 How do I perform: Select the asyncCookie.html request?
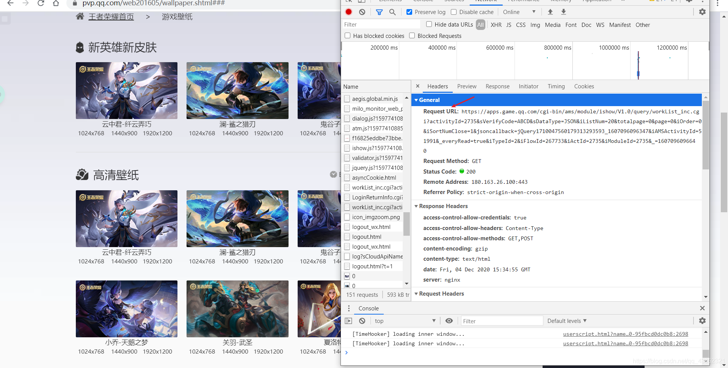coord(373,178)
